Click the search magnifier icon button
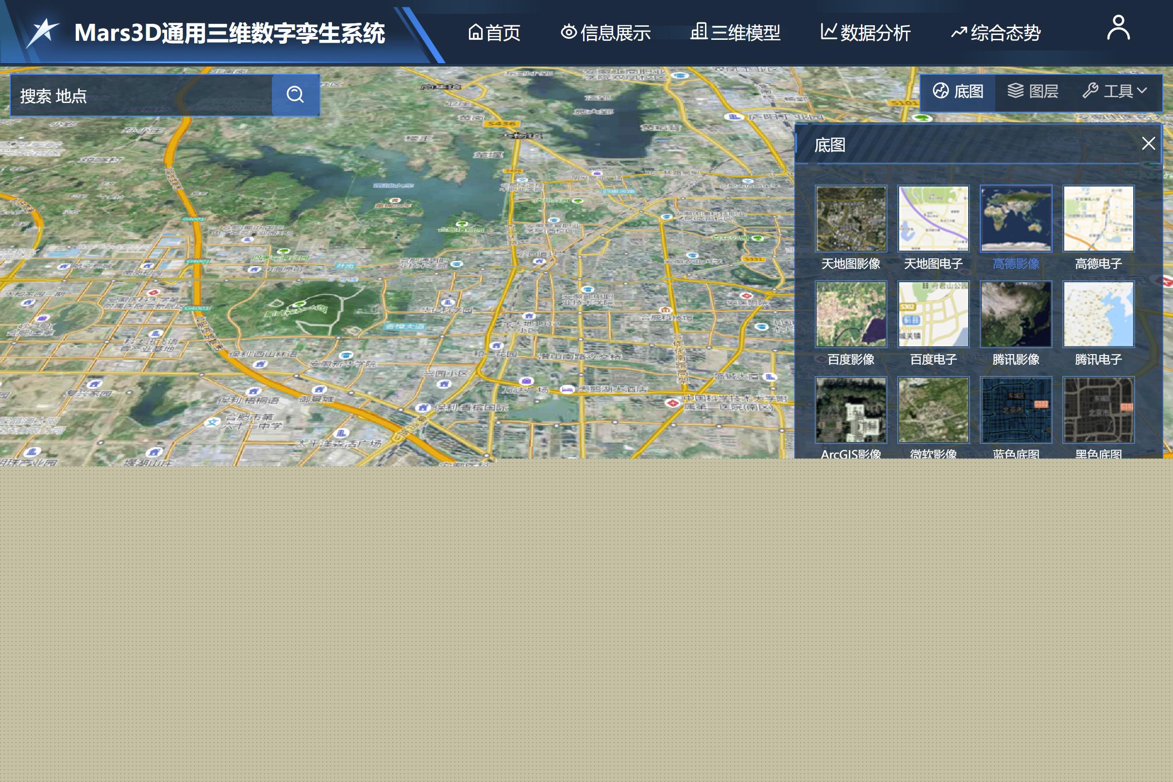 click(x=295, y=94)
